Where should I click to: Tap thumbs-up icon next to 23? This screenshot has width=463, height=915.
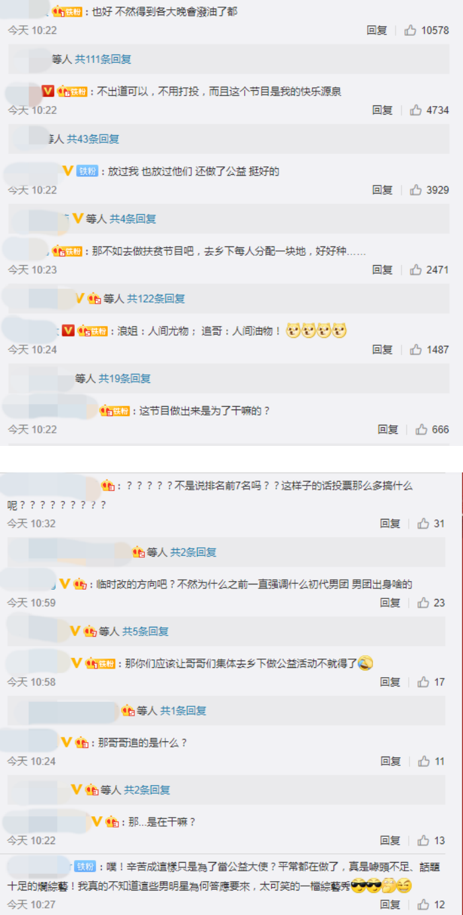423,603
